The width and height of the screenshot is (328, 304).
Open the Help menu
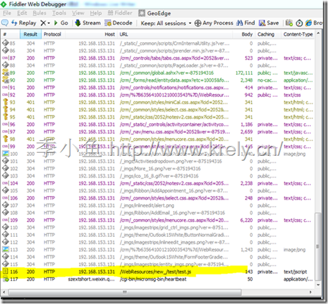pos(96,13)
